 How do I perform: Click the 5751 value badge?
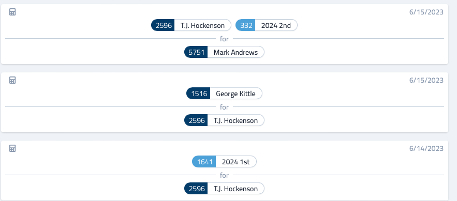[x=196, y=52]
